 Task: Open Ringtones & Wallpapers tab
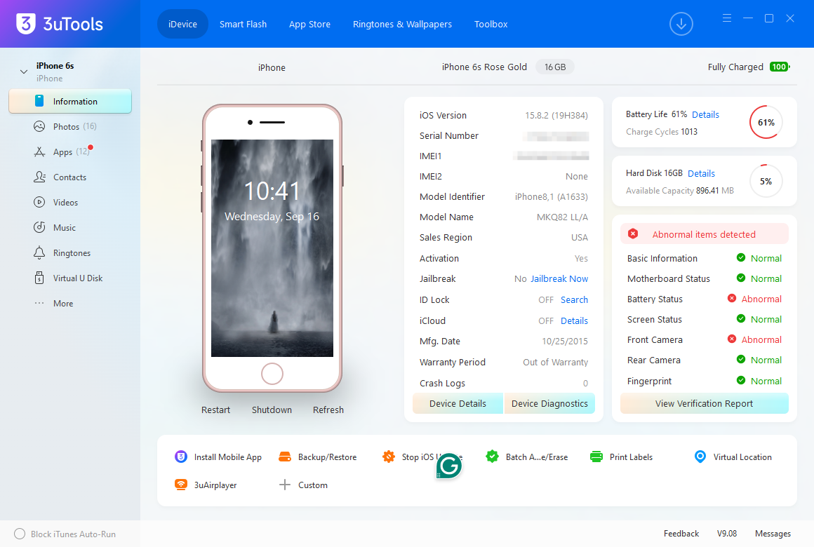[x=402, y=24]
